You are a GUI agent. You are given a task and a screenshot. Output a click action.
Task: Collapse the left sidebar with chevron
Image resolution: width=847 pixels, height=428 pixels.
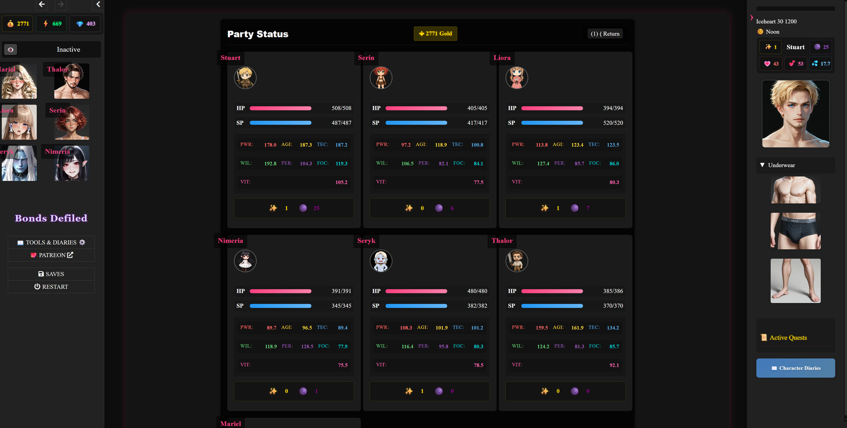(98, 4)
